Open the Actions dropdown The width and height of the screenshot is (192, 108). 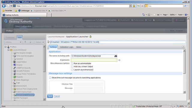click(13, 42)
